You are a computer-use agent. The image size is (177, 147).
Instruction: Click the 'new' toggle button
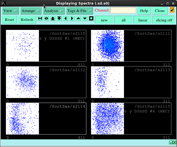[x=104, y=20]
